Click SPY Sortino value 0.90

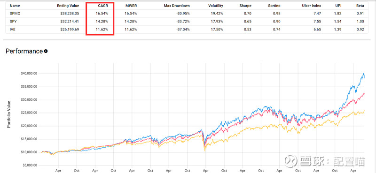[277, 22]
